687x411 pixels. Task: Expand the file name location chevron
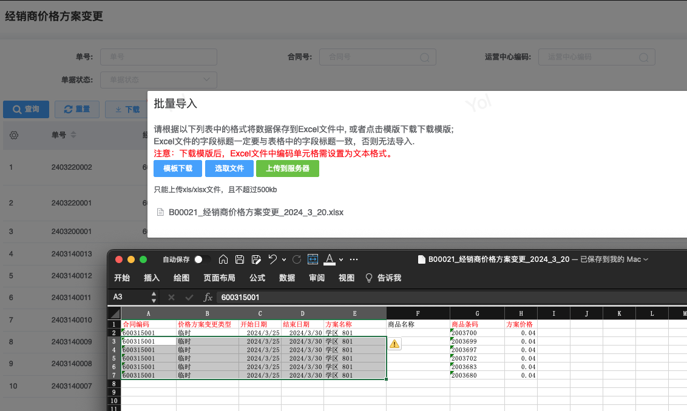point(645,259)
